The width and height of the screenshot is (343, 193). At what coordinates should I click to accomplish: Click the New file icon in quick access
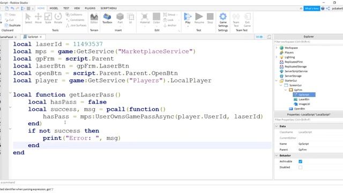[7, 9]
